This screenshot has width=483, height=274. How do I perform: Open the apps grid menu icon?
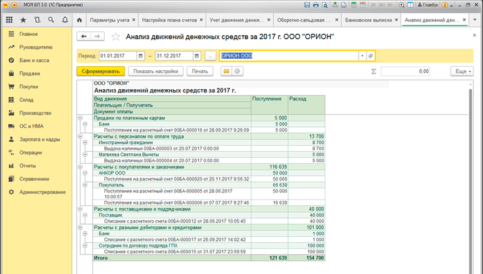(9, 20)
